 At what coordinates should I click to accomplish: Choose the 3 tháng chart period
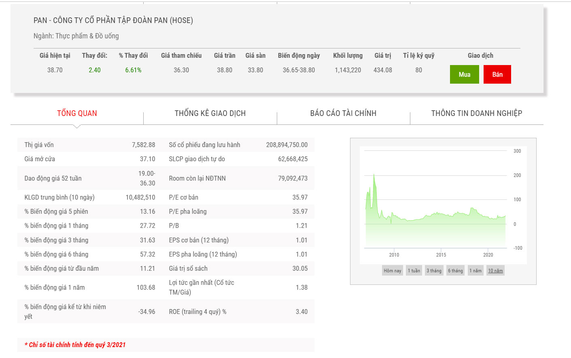434,271
